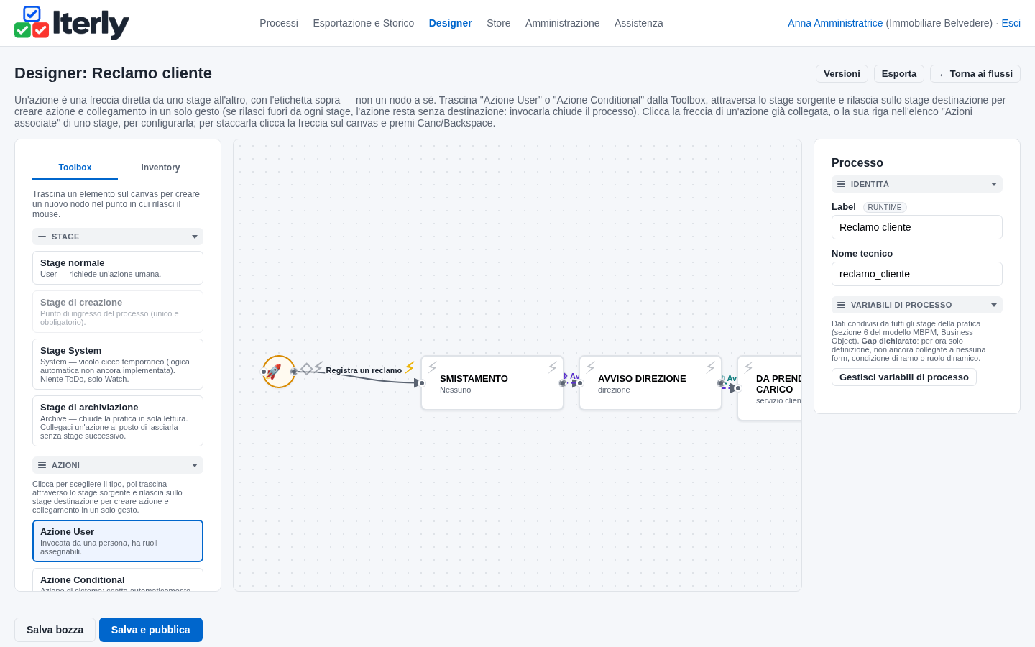The height and width of the screenshot is (647, 1035).
Task: Collapse the IDENTITÀ section arrow
Action: pos(994,184)
